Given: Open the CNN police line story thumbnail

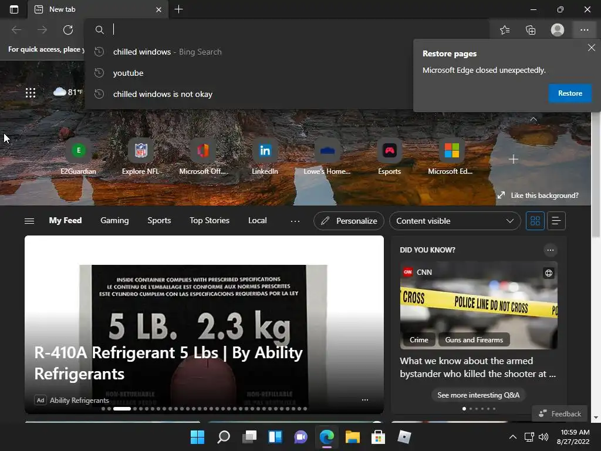Looking at the screenshot, I should point(478,305).
